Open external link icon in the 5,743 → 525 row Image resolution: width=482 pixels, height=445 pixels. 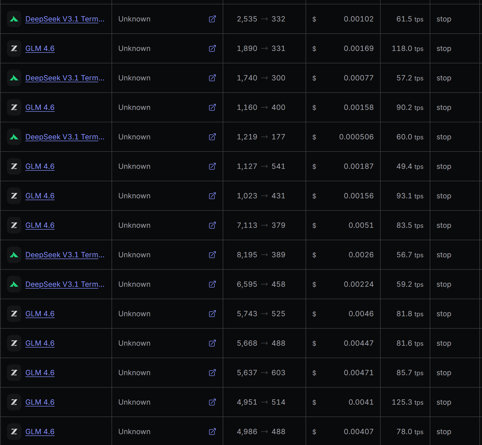click(212, 314)
